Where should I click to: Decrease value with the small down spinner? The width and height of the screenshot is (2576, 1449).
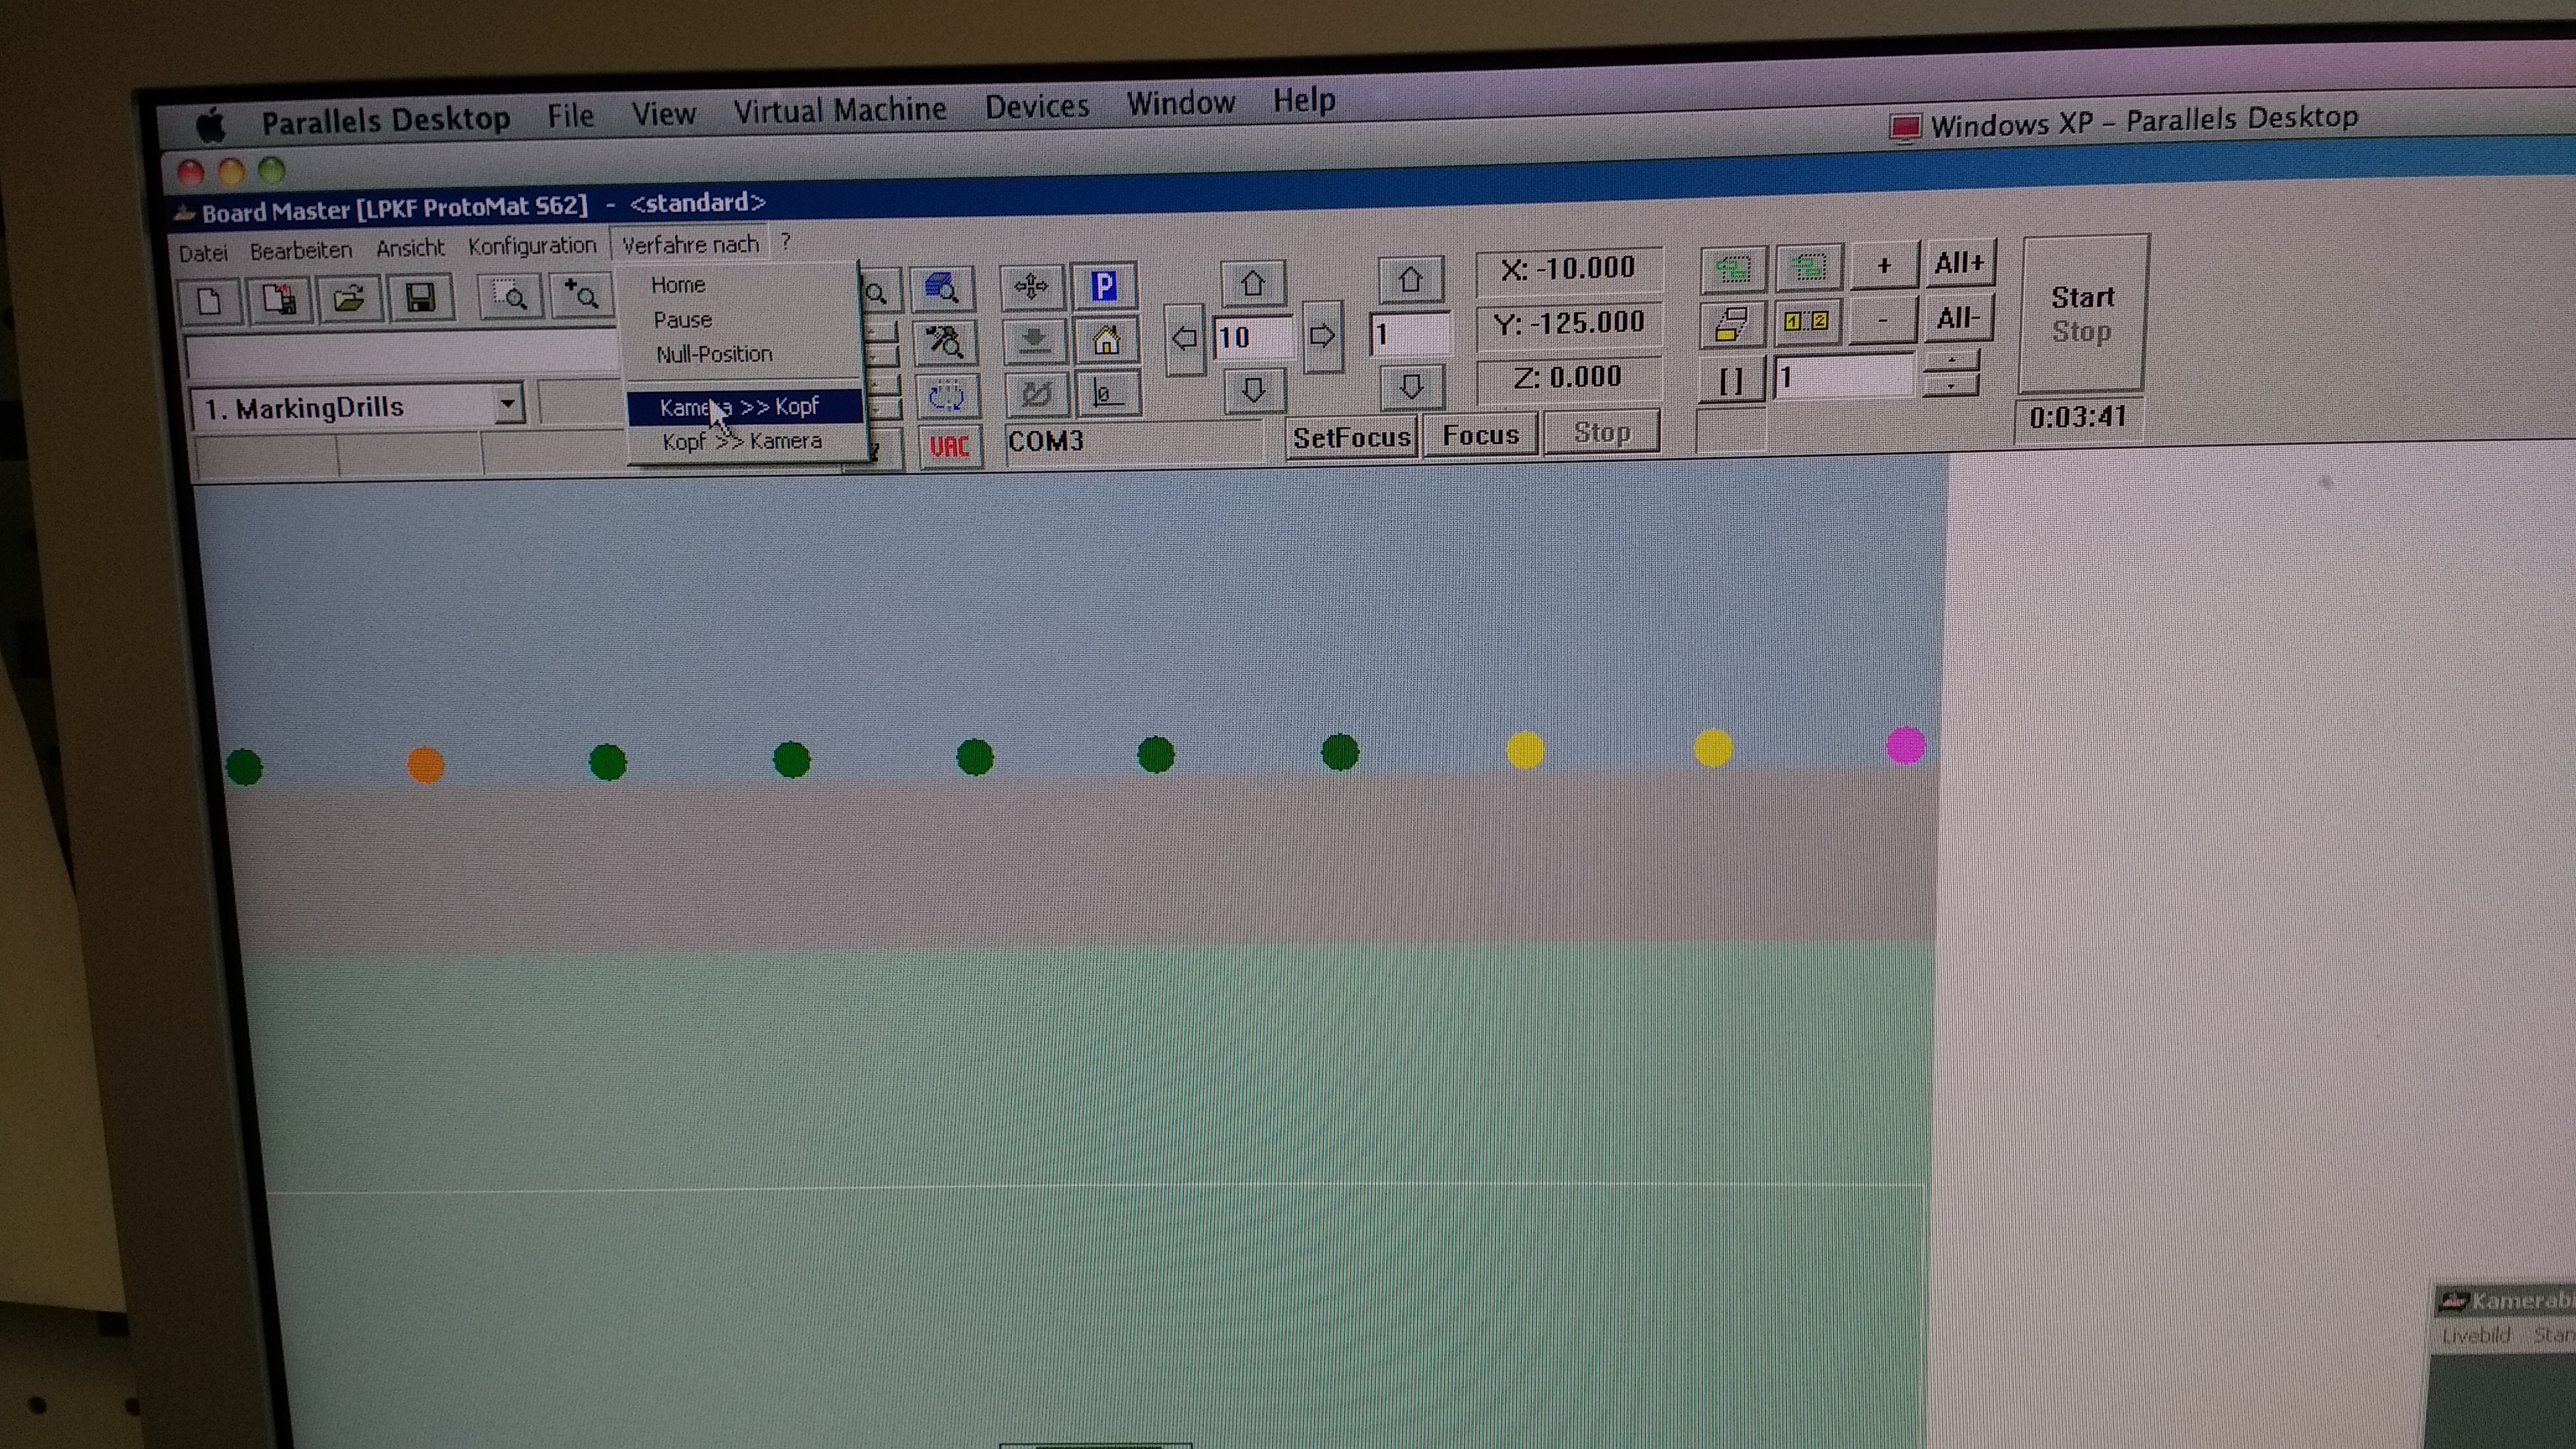point(1951,385)
